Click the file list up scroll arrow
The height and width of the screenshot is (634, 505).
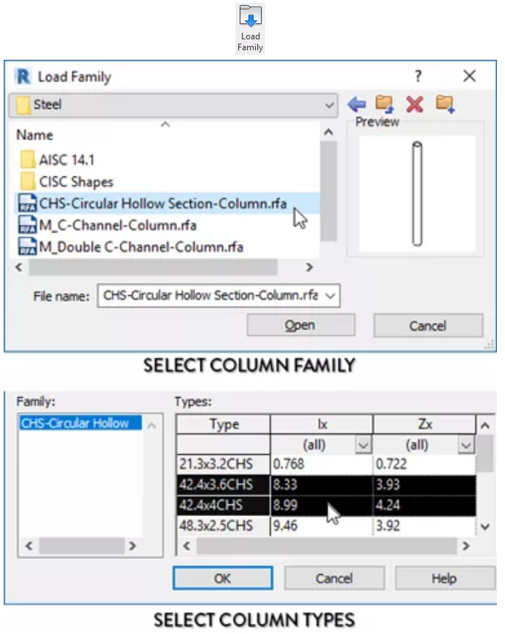coord(329,132)
